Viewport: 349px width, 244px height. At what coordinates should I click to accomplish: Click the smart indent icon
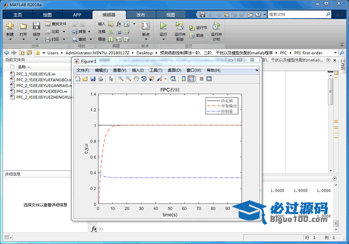(x=111, y=40)
